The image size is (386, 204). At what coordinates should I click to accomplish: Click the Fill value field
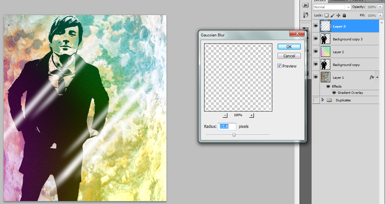point(372,15)
